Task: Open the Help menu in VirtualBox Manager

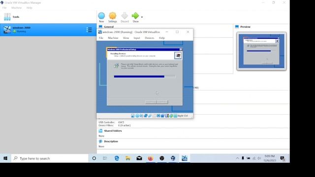Action: tap(30, 8)
